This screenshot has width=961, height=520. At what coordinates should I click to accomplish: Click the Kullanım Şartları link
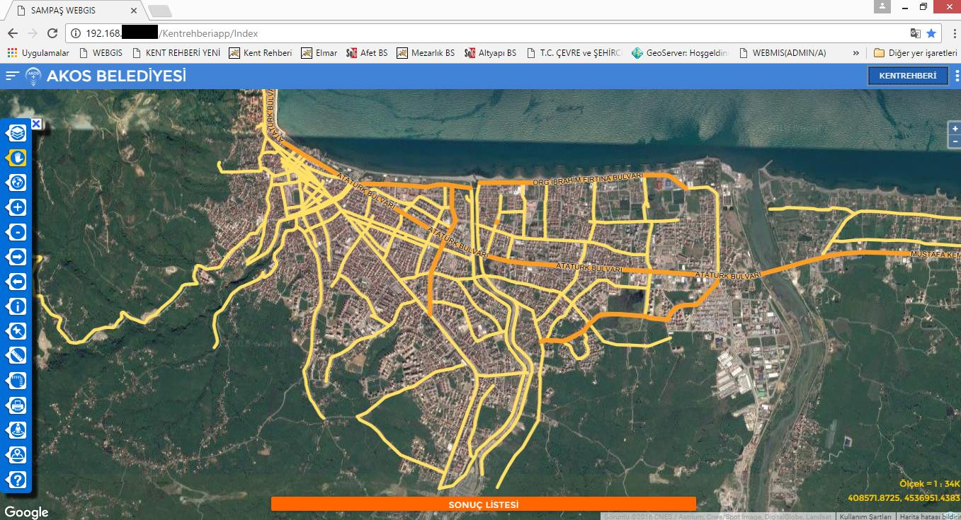tap(865, 516)
